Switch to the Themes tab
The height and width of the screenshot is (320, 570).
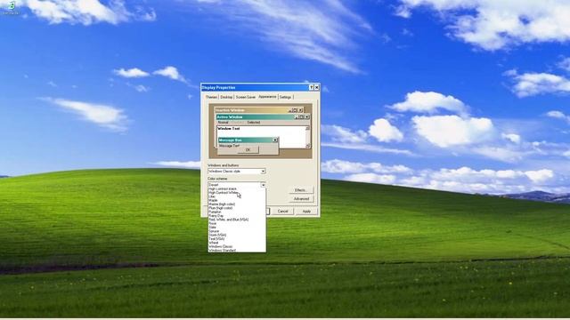(x=212, y=97)
